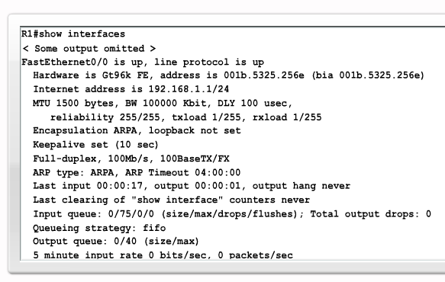Click the IP address 192.168.1.1/24
Screen dimensions: 445x282
pyautogui.click(x=189, y=89)
